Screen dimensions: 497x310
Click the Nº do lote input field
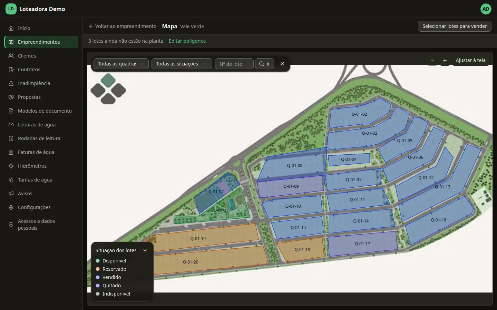tap(234, 64)
